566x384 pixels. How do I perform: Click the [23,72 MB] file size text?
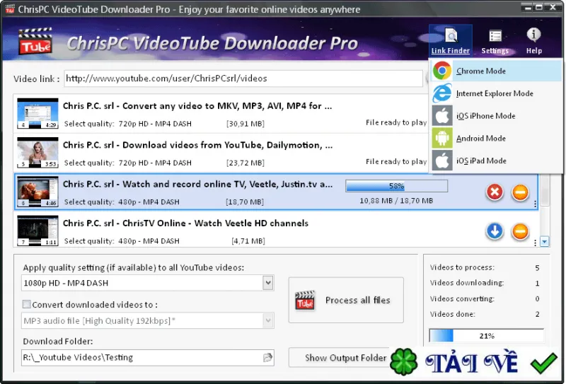246,163
